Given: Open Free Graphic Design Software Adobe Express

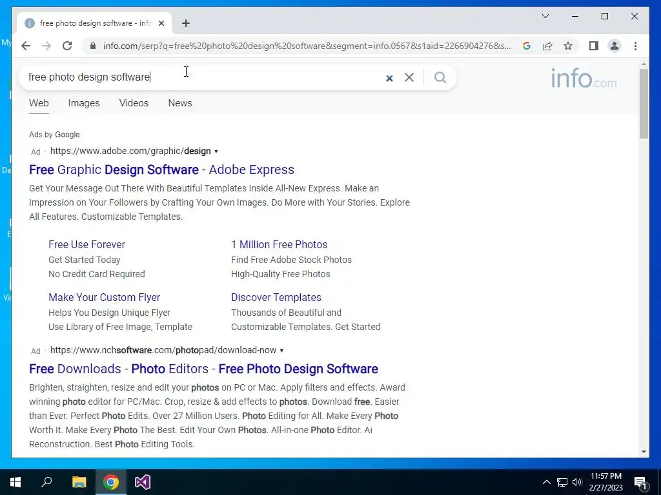Looking at the screenshot, I should pos(161,170).
